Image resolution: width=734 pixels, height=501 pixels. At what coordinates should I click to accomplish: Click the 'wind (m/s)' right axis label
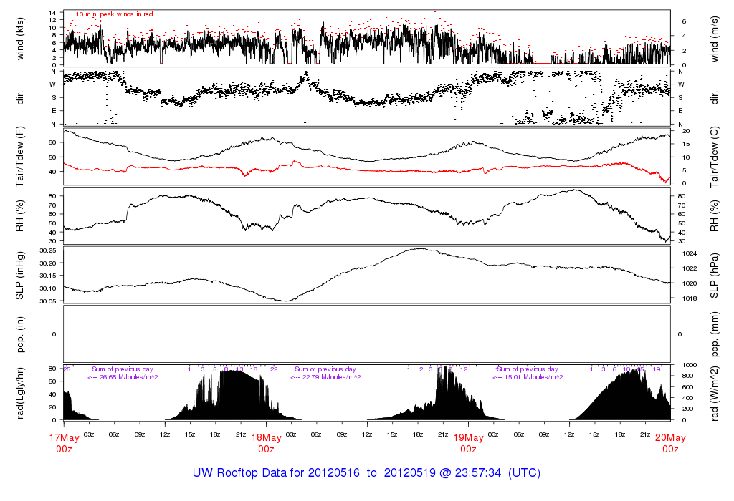(x=714, y=39)
